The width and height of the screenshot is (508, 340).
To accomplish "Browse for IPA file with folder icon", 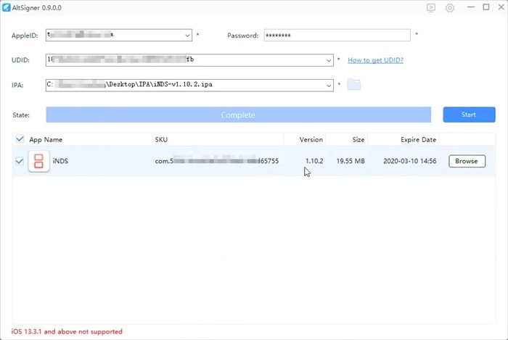I will click(x=354, y=84).
